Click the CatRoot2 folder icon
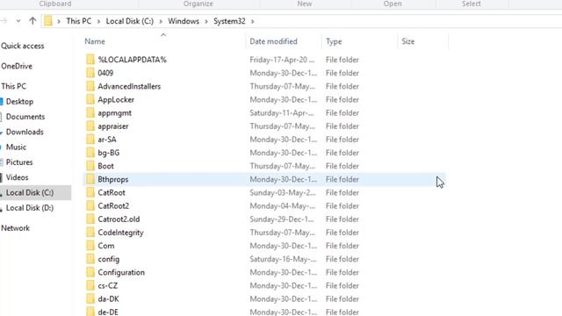562x316 pixels. (90, 205)
